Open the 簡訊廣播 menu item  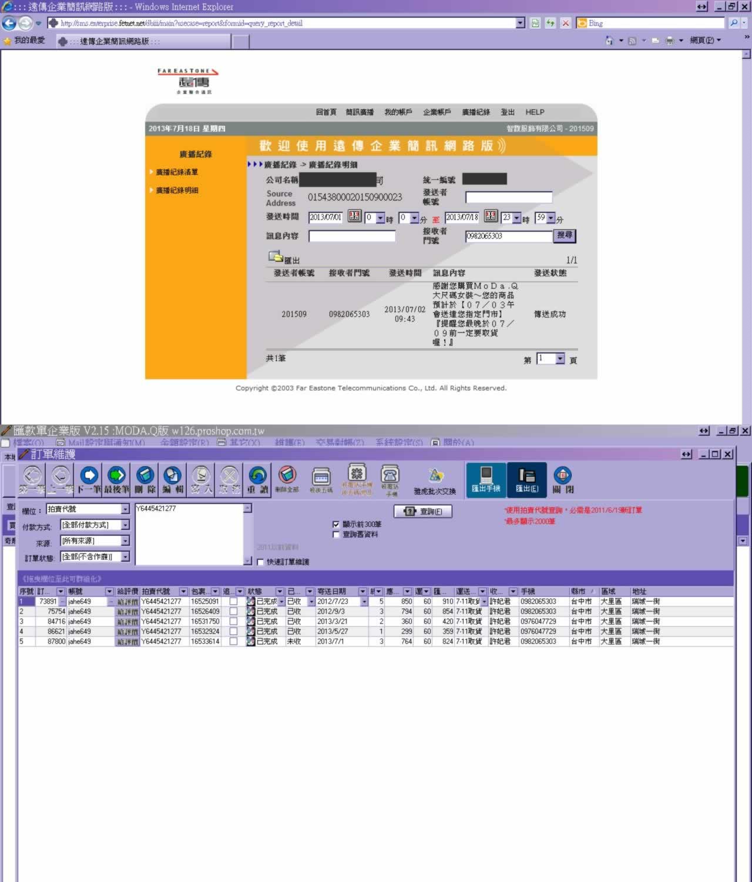tap(360, 112)
